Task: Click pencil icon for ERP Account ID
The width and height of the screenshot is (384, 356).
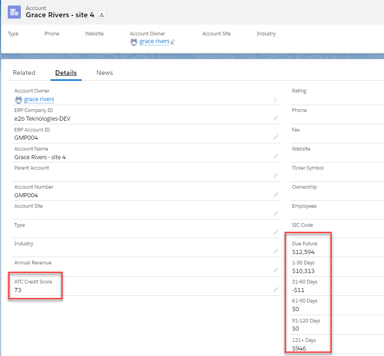Action: point(276,137)
